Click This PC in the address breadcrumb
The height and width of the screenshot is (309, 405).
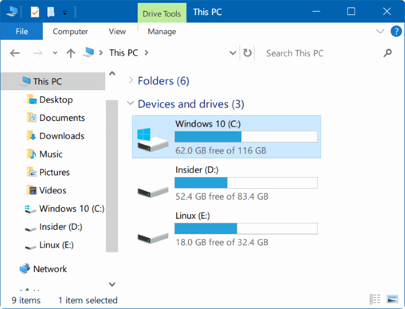[x=124, y=53]
